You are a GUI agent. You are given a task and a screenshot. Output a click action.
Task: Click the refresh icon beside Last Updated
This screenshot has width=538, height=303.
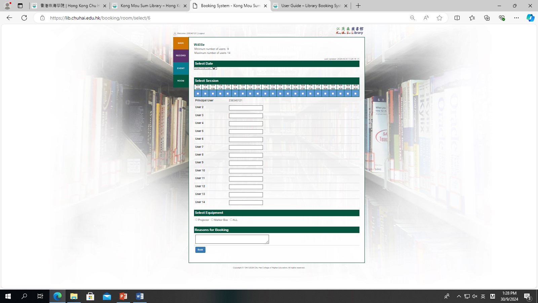pos(358,59)
